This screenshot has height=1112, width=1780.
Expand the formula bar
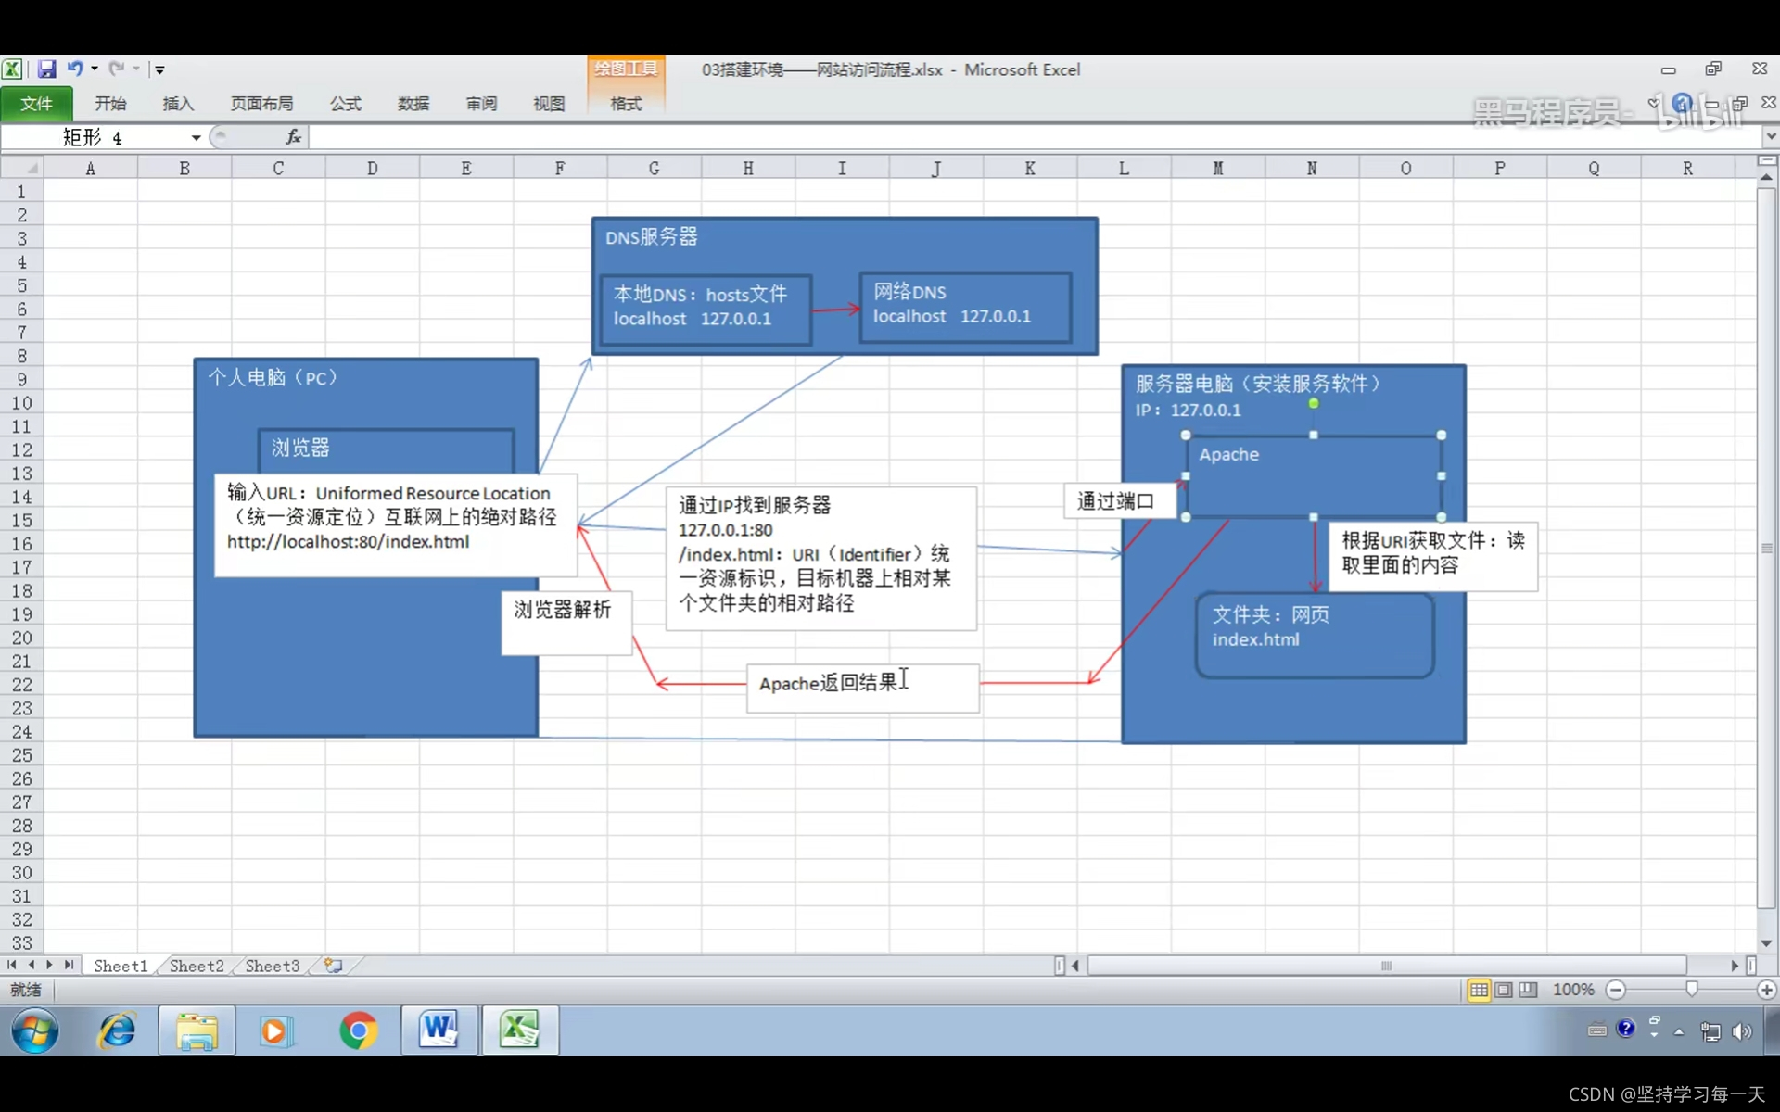1770,137
